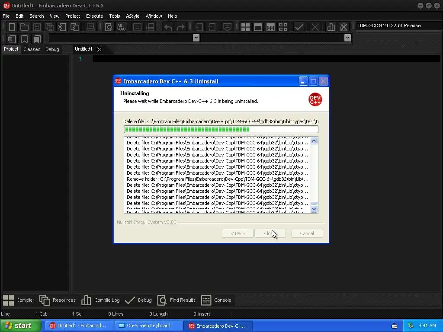
Task: Click the Indent toolbar icon
Action: click(199, 27)
